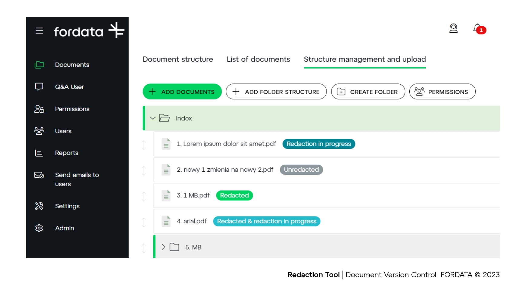Image resolution: width=528 pixels, height=295 pixels.
Task: Open the hamburger menu in the sidebar
Action: [x=39, y=31]
